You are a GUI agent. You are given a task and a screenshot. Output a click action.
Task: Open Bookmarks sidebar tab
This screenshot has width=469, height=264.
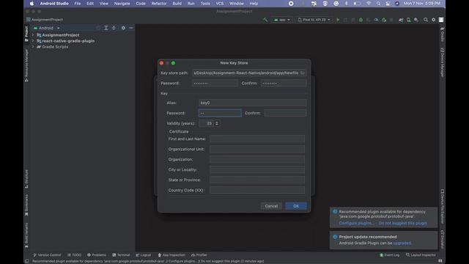click(x=26, y=205)
